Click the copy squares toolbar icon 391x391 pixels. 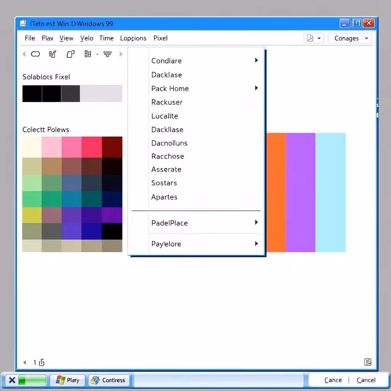(x=71, y=54)
